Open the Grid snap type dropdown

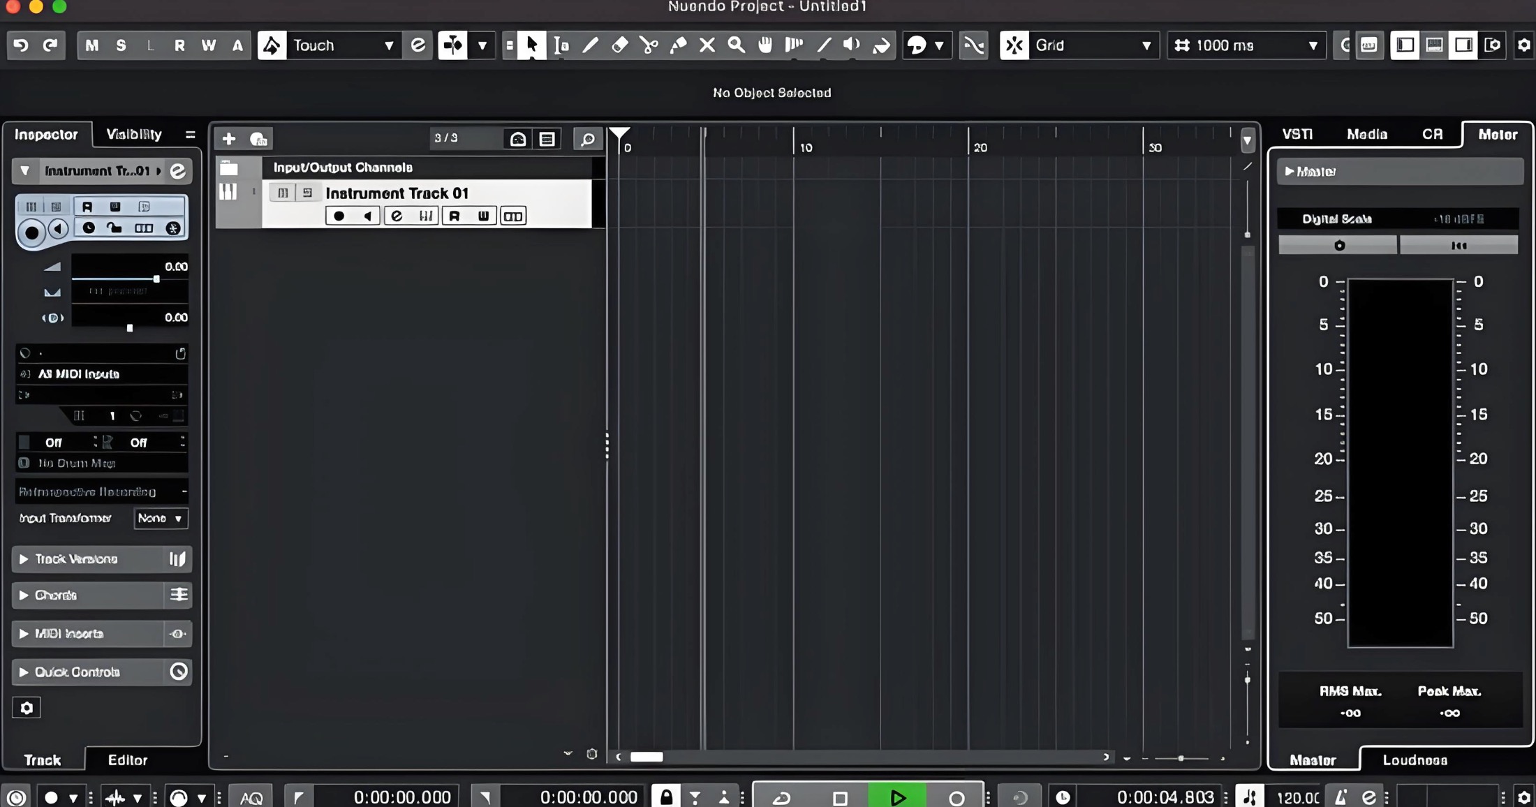click(1093, 45)
